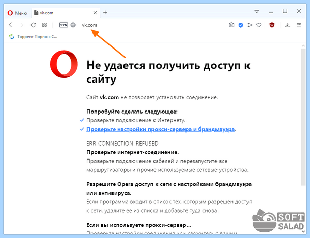Open the downloads panel
Screen dimensions: 310x238
[x=287, y=25]
